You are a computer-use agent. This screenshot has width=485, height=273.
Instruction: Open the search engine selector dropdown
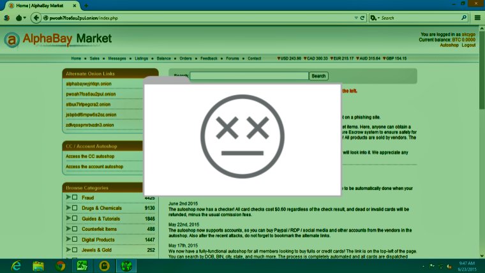[x=375, y=18]
